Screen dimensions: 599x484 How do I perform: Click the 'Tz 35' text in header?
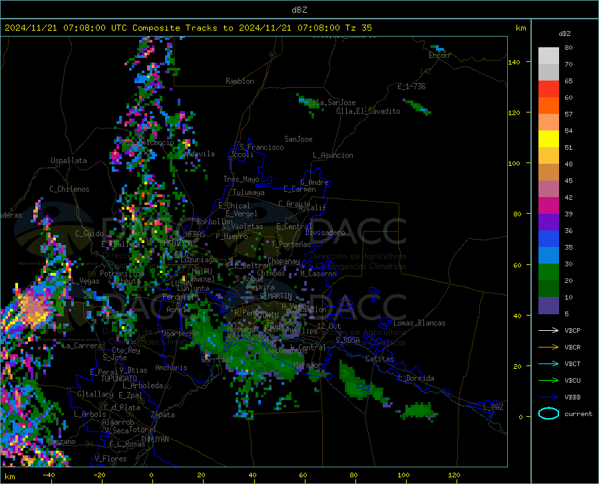[x=358, y=28]
